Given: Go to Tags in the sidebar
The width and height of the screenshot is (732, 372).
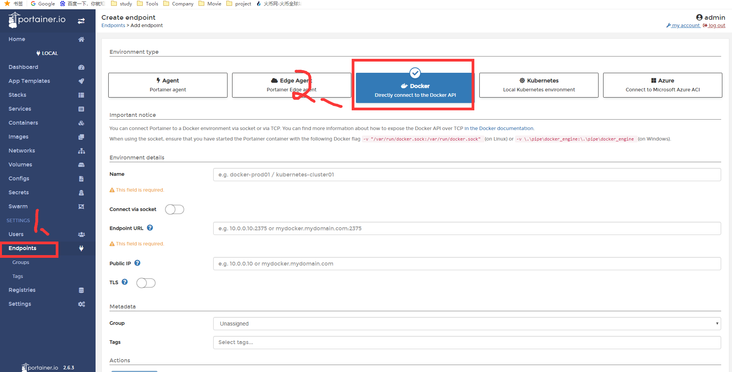Looking at the screenshot, I should pos(18,276).
